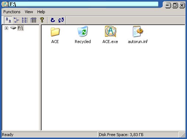Select the ACE.exe application icon
The width and height of the screenshot is (187, 139).
pos(110,31)
